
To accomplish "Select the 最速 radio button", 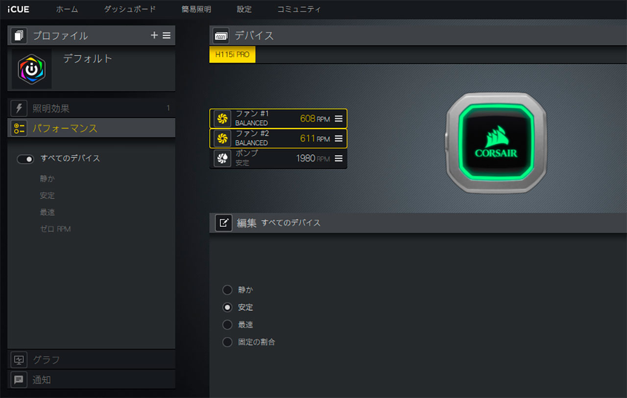I will tap(227, 325).
